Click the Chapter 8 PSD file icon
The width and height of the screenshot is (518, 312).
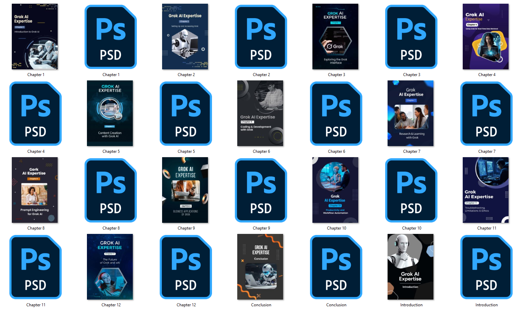click(111, 190)
